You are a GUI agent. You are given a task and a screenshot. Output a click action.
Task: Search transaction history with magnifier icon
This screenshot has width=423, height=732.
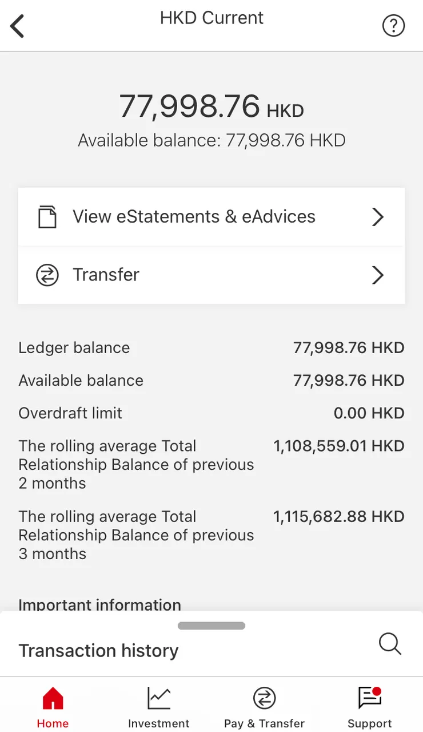(390, 644)
